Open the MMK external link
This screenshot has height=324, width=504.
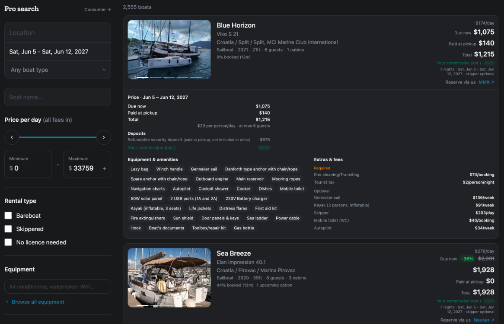pyautogui.click(x=486, y=82)
